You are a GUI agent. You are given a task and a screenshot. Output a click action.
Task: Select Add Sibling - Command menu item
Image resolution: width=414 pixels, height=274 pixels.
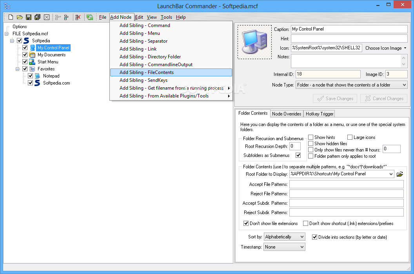point(171,25)
